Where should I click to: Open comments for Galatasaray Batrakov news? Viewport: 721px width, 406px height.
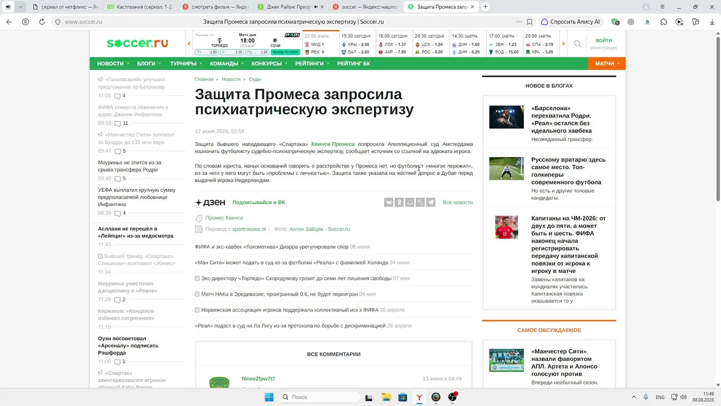[120, 96]
